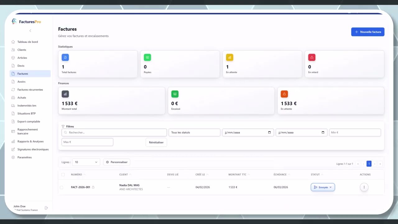Image resolution: width=398 pixels, height=224 pixels.
Task: Go to last page pagination arrow
Action: point(380,164)
